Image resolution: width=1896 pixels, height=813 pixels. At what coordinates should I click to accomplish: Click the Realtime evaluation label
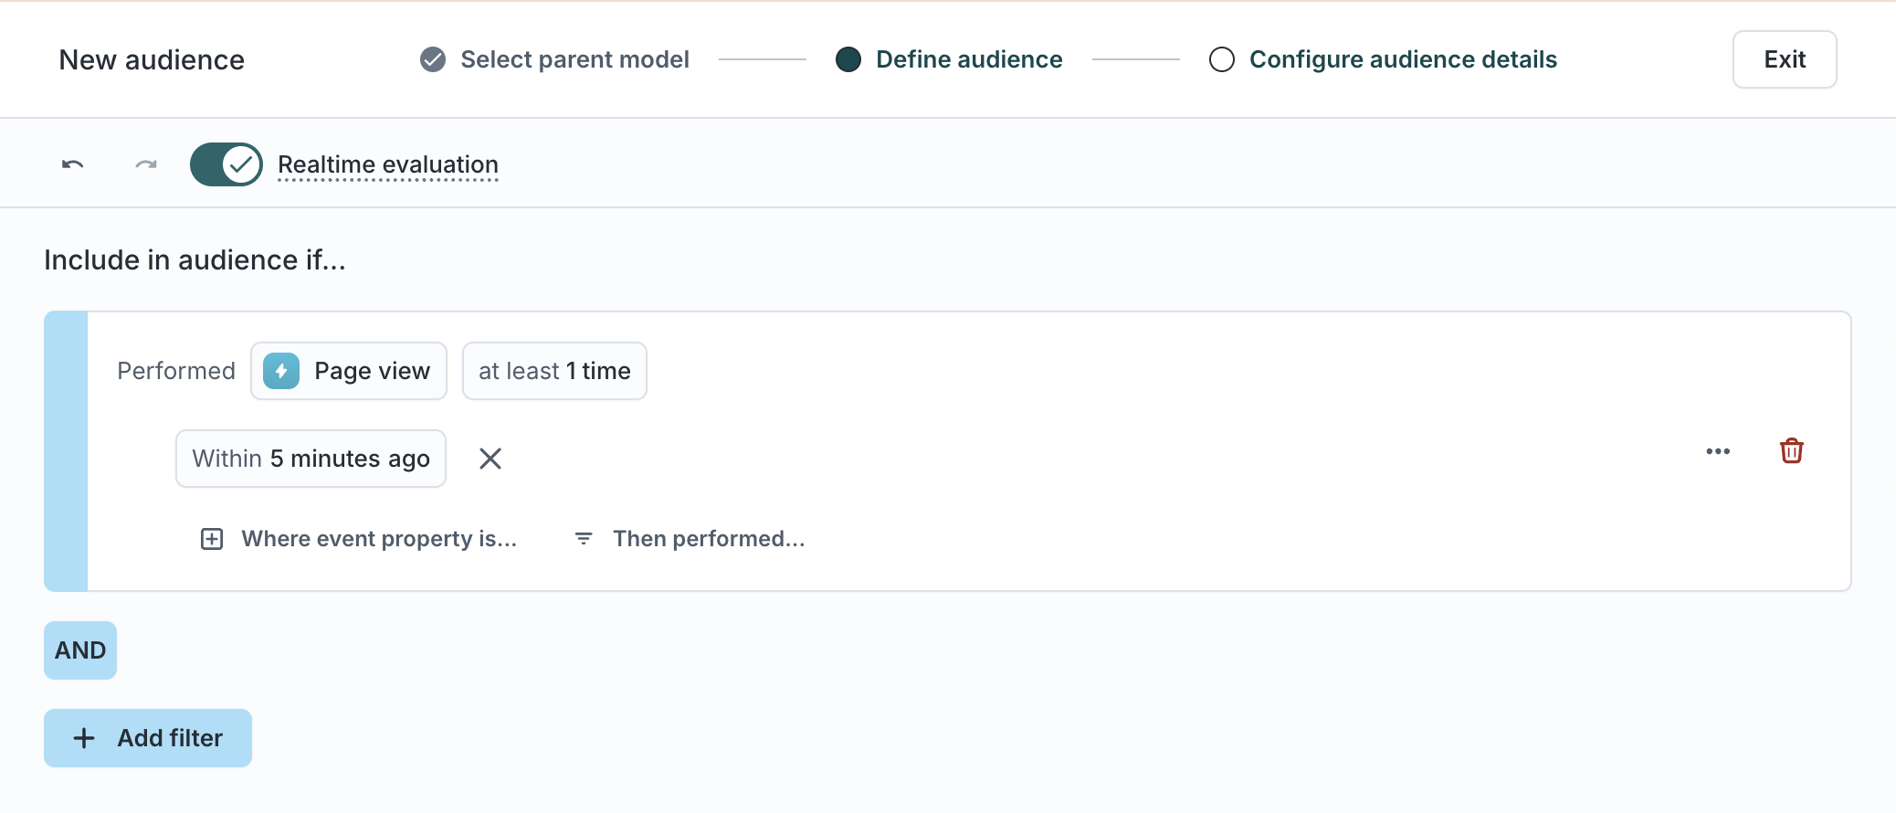click(388, 164)
